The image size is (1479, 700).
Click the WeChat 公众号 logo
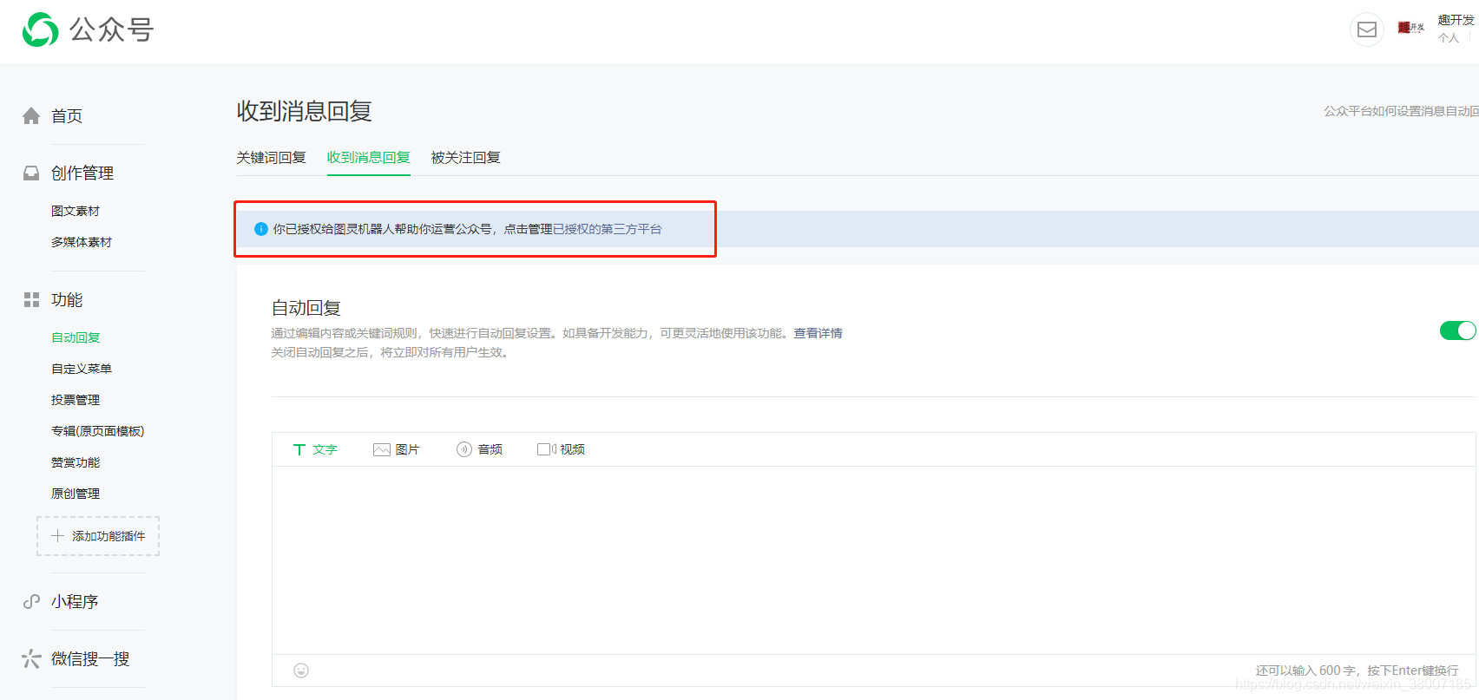[88, 29]
